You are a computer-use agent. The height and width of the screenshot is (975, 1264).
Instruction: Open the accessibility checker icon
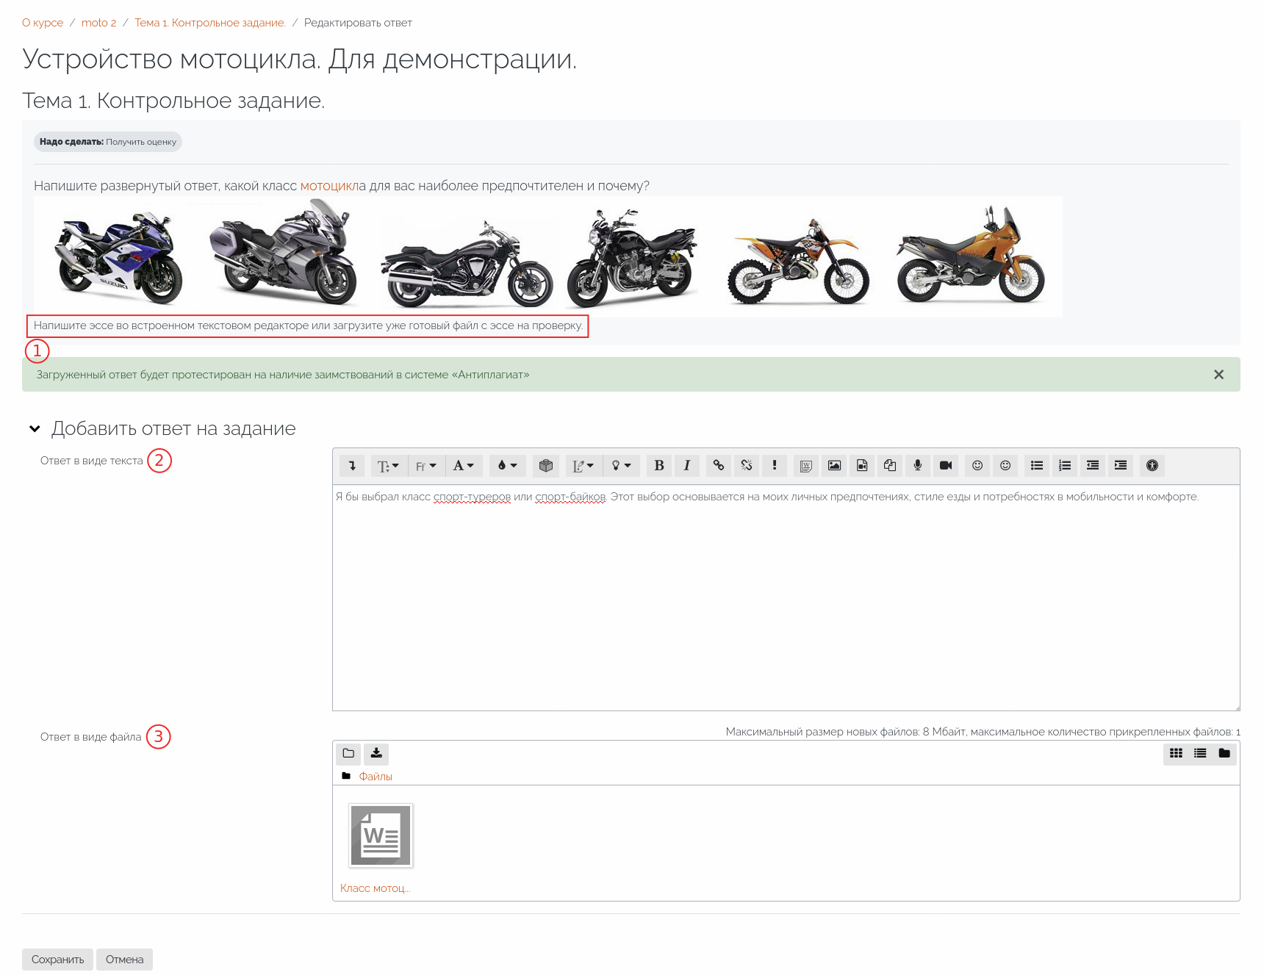pos(1152,466)
